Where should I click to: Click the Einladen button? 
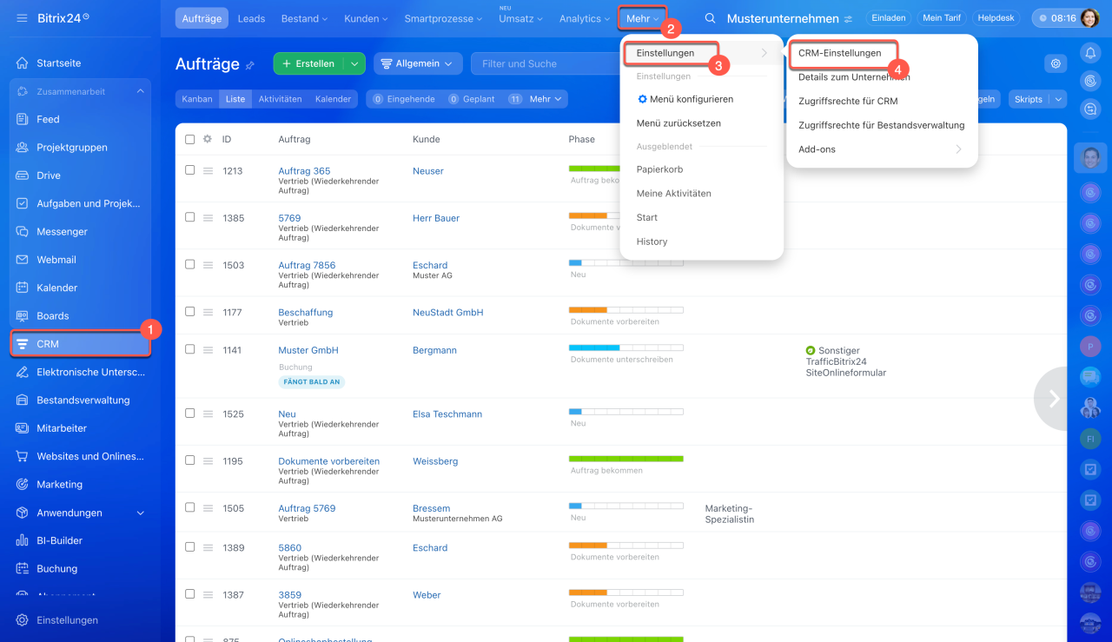(x=887, y=18)
